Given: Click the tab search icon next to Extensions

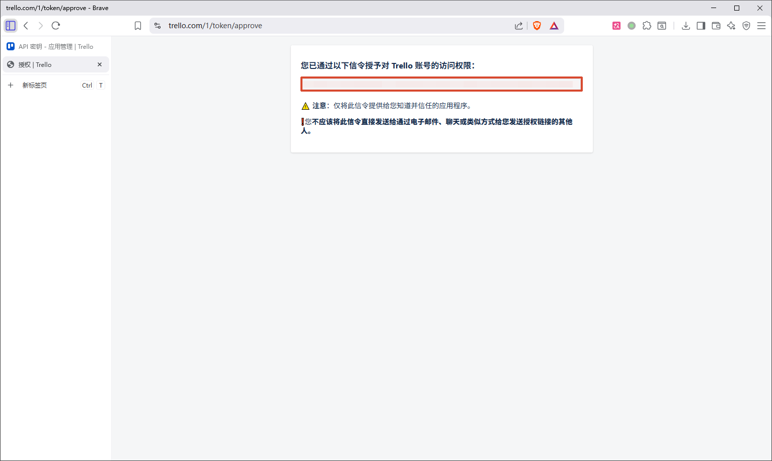Looking at the screenshot, I should (x=662, y=26).
